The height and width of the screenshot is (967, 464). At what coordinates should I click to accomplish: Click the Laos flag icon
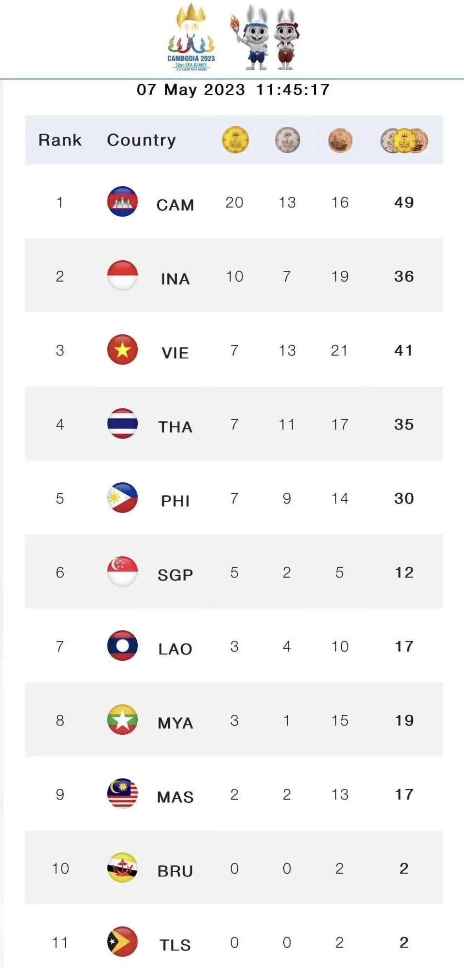pyautogui.click(x=122, y=645)
